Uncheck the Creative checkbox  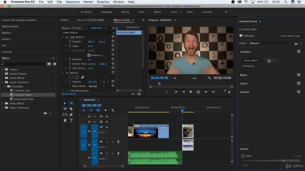point(299,92)
